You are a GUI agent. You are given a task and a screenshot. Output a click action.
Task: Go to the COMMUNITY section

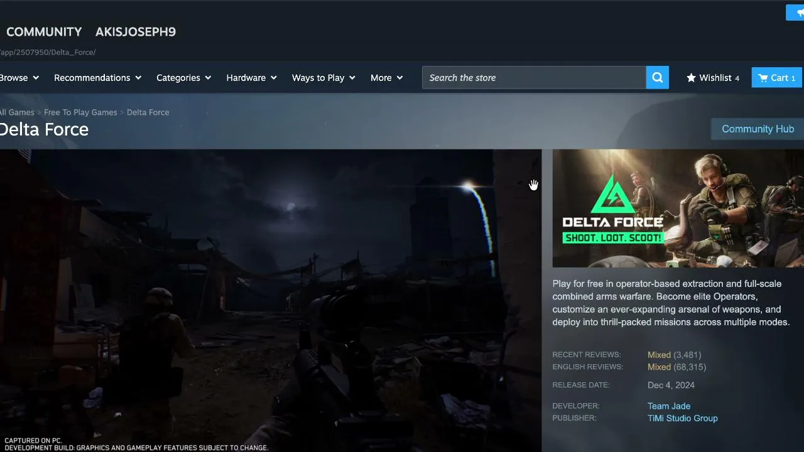pos(44,32)
